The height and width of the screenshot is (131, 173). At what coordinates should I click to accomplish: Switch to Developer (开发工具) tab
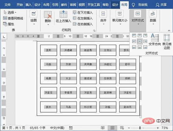coord(94,5)
